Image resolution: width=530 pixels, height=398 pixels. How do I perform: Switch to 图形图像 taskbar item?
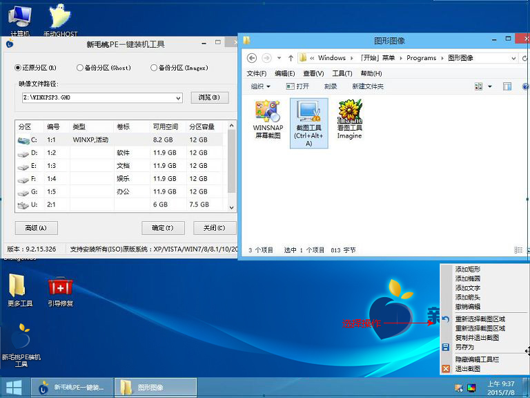[x=155, y=388]
